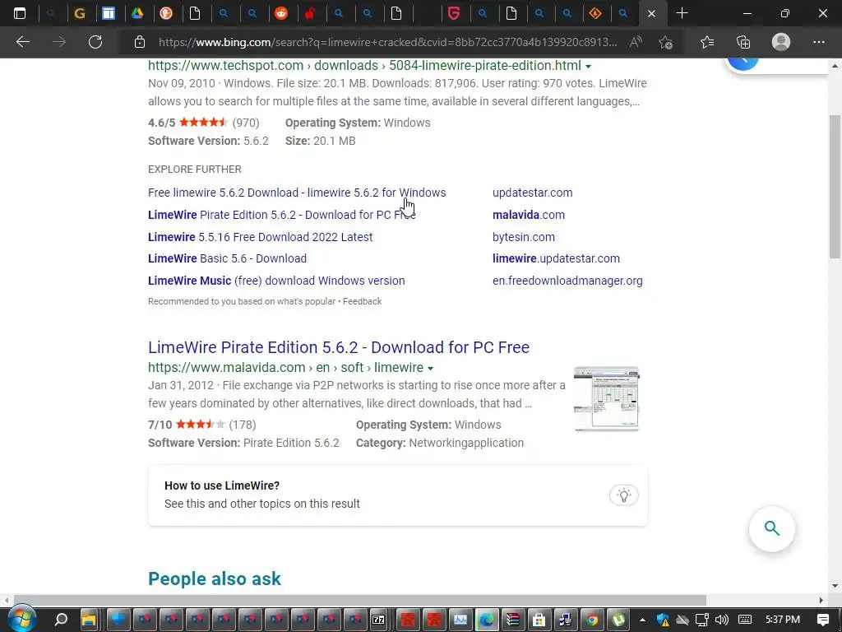The width and height of the screenshot is (842, 632).
Task: View site information lock icon
Action: click(x=140, y=42)
